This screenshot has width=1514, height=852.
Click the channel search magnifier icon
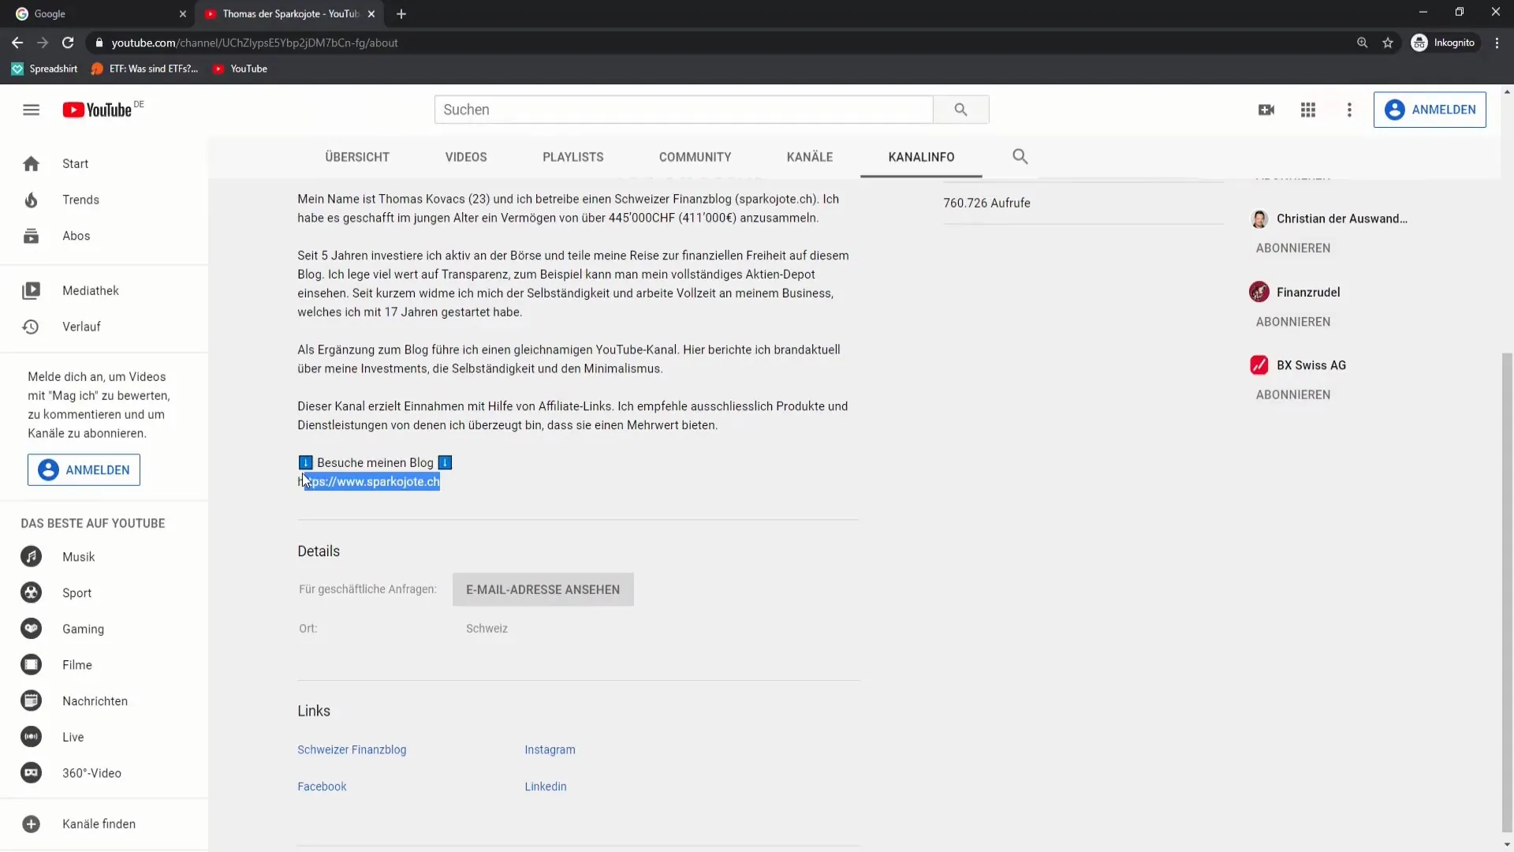click(1020, 156)
